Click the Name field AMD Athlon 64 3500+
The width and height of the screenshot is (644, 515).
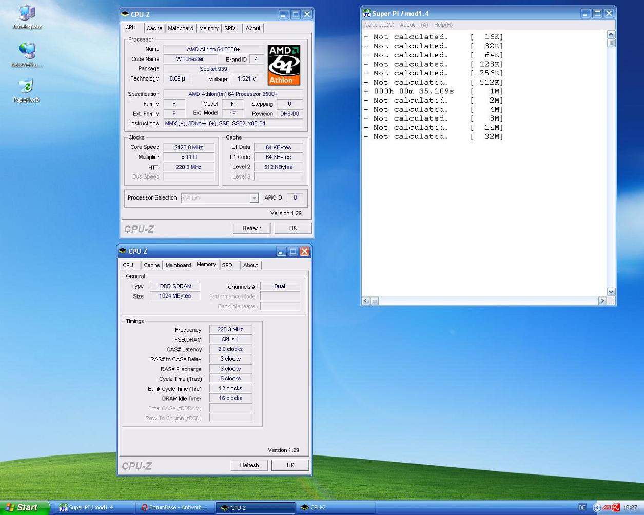(x=213, y=49)
